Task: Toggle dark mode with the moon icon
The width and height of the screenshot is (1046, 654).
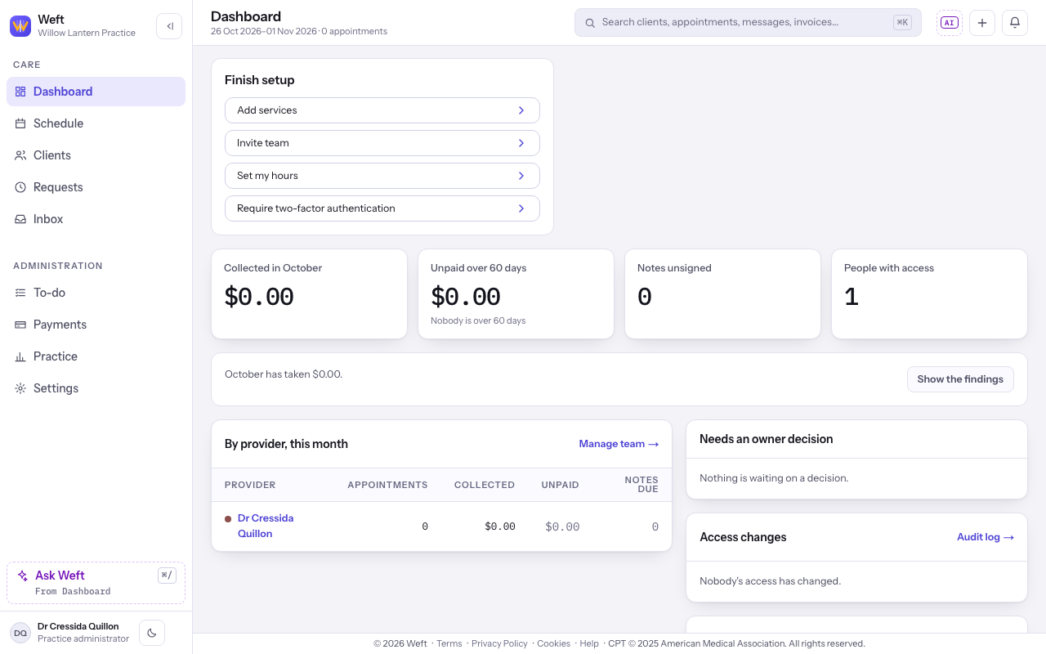Action: click(152, 633)
